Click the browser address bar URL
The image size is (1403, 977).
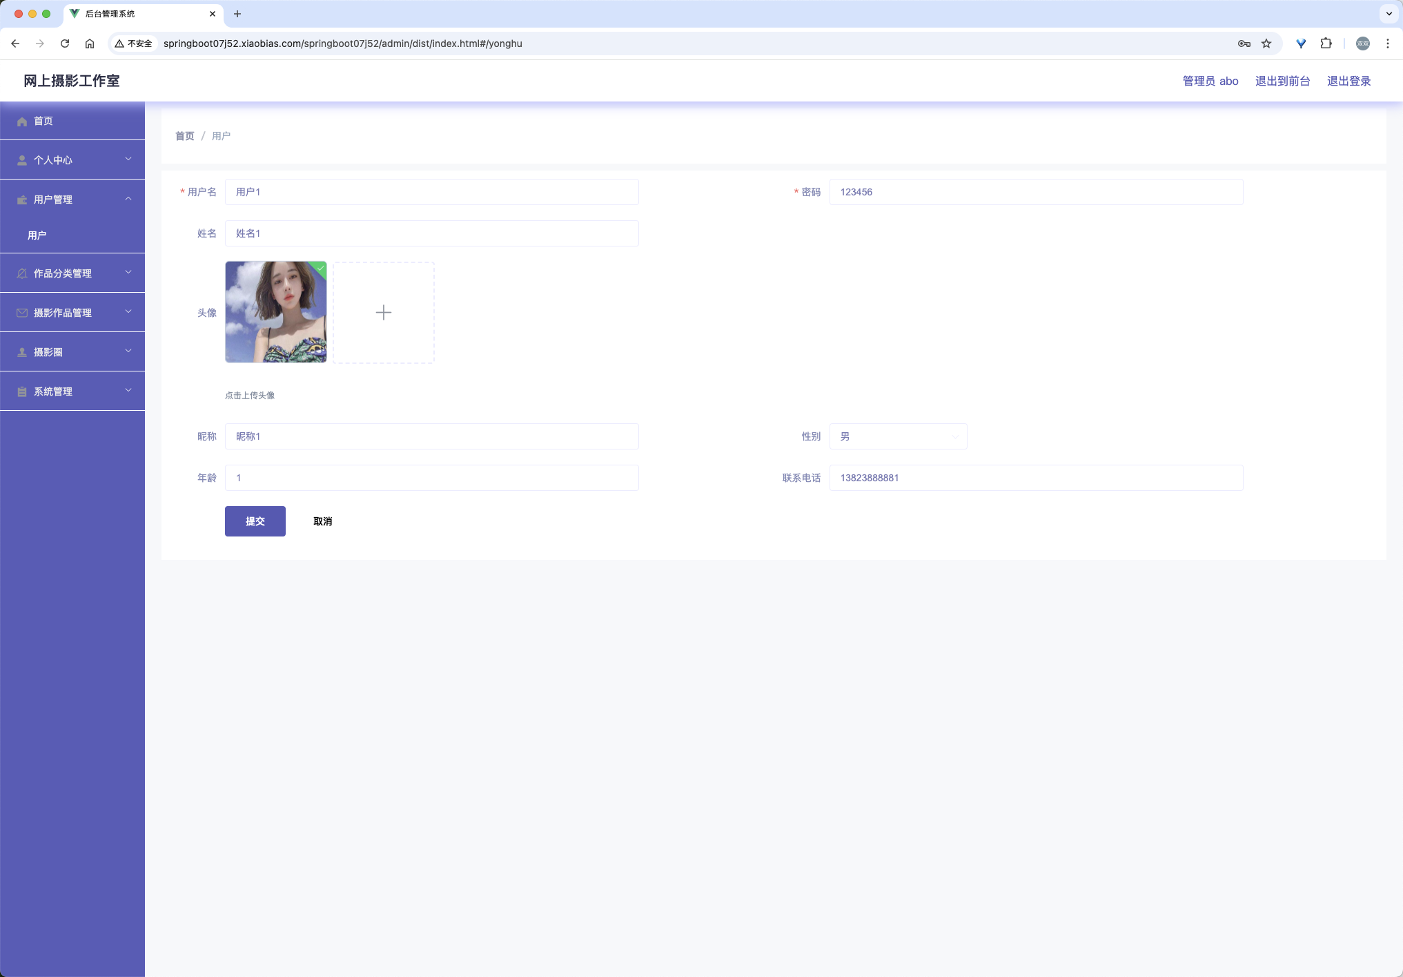click(343, 43)
